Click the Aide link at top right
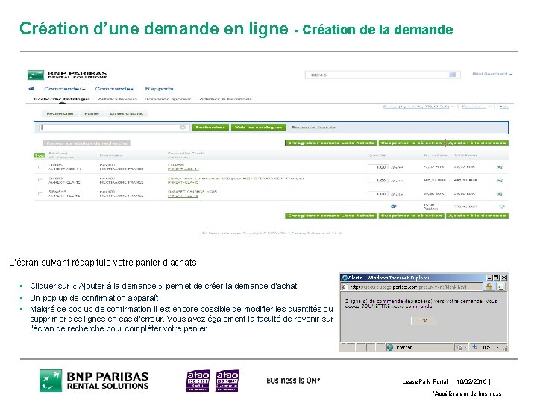This screenshot has width=537, height=403. point(503,107)
